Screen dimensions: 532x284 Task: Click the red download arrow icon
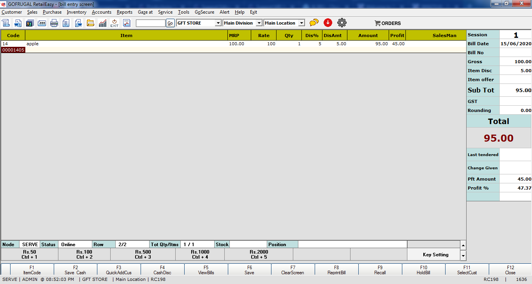tap(328, 23)
